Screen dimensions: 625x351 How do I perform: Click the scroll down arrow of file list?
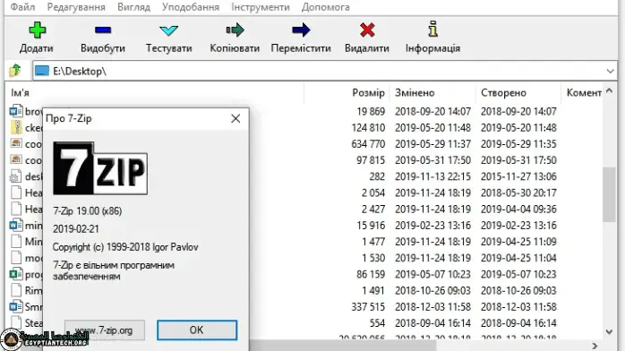coord(609,331)
